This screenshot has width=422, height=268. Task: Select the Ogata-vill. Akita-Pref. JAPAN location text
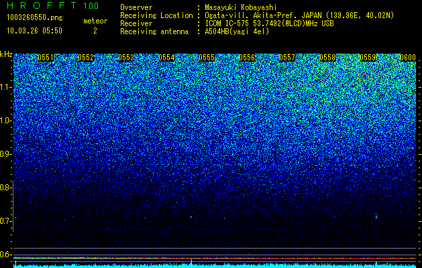coord(299,15)
